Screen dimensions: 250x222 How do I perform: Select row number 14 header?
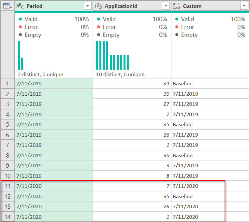pyautogui.click(x=7, y=217)
